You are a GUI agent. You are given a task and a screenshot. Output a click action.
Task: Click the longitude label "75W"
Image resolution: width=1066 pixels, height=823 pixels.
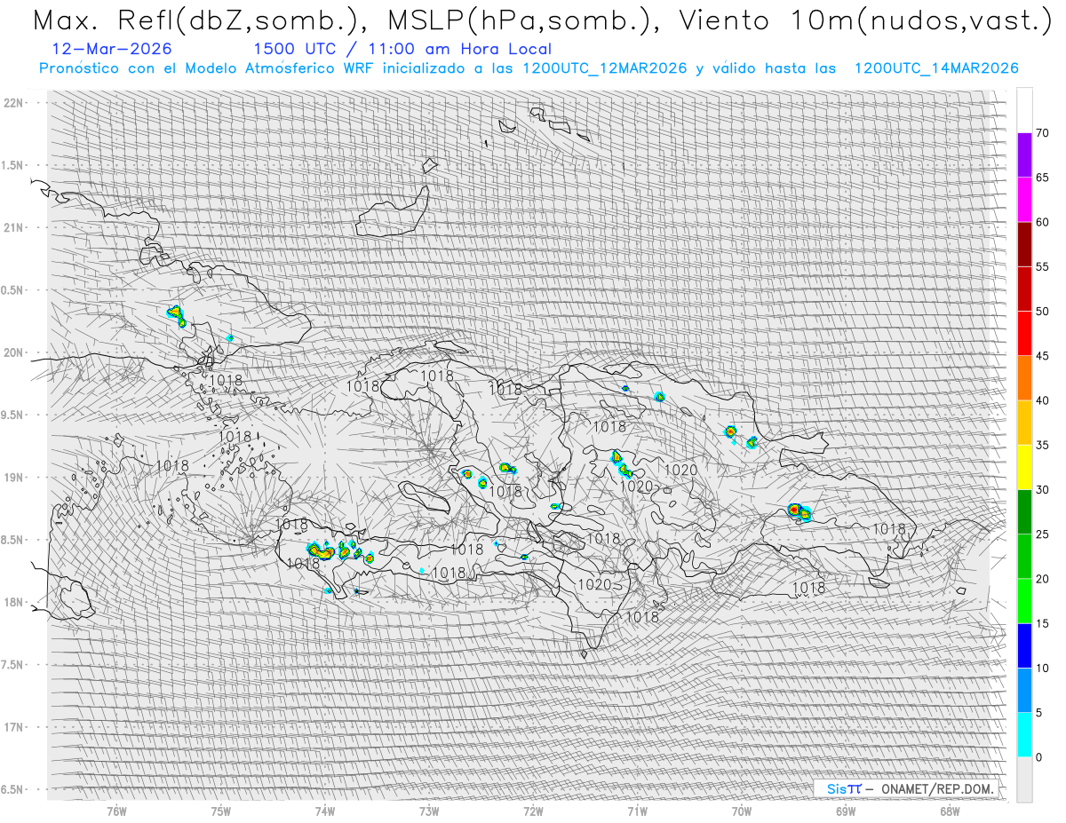point(221,811)
